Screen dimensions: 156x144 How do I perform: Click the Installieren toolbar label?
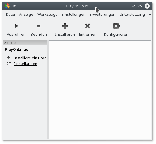[65, 35]
